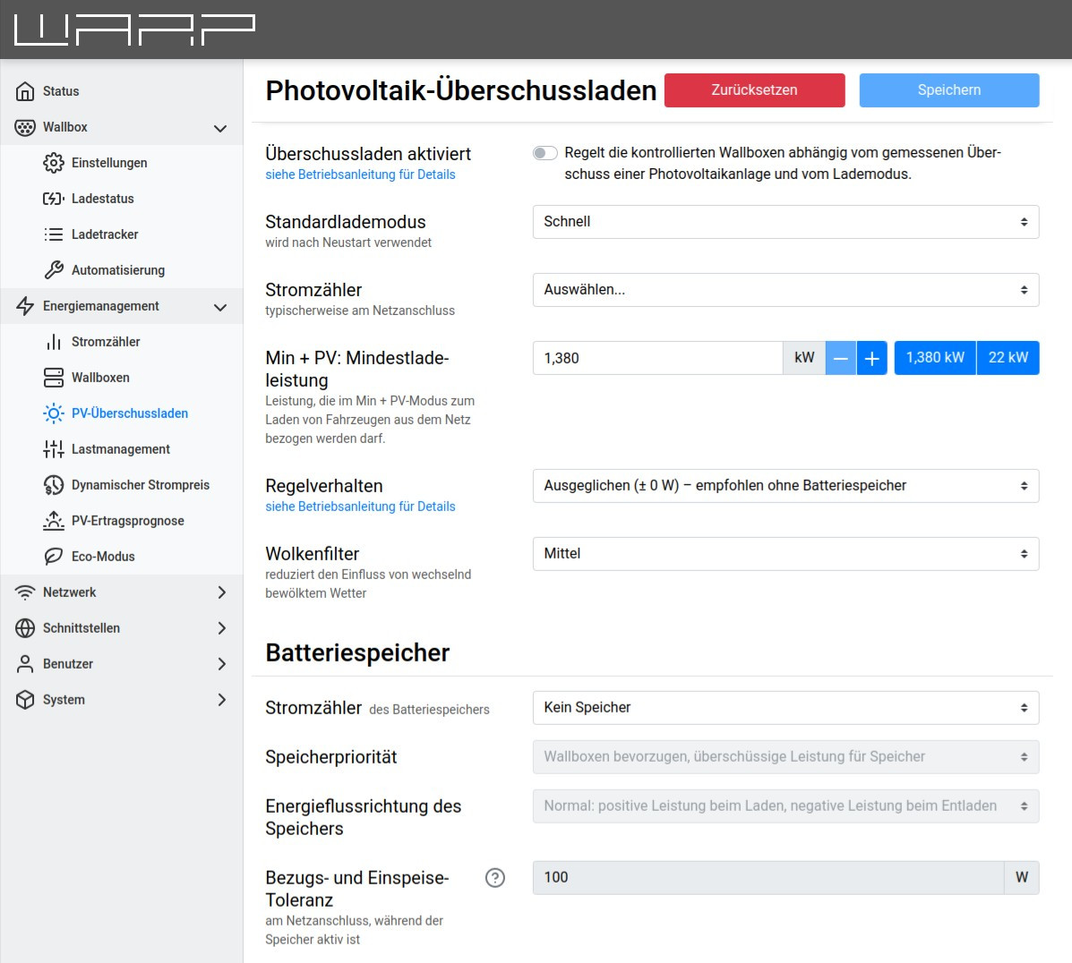This screenshot has height=963, width=1072.
Task: Open Einstellungen gear icon in sidebar
Action: click(x=54, y=163)
